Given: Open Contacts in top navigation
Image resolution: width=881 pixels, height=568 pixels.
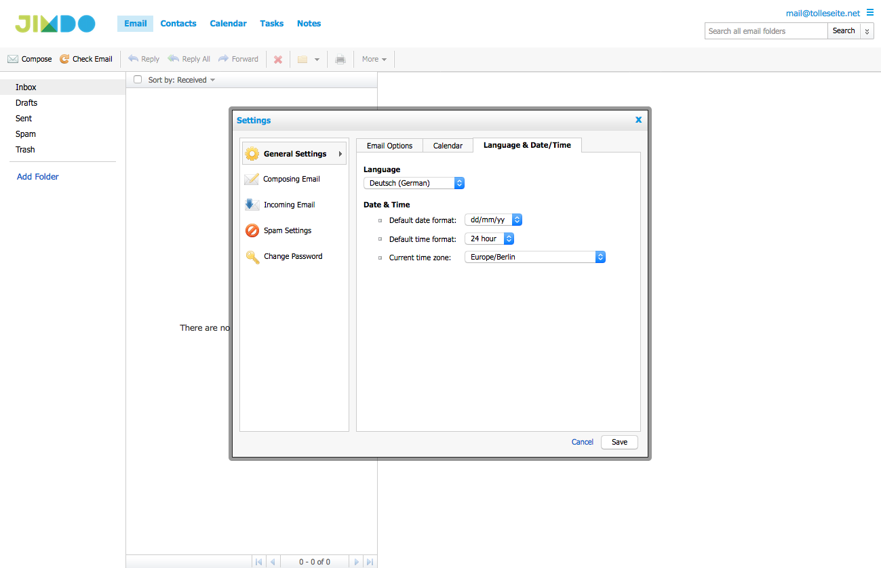Looking at the screenshot, I should point(178,23).
